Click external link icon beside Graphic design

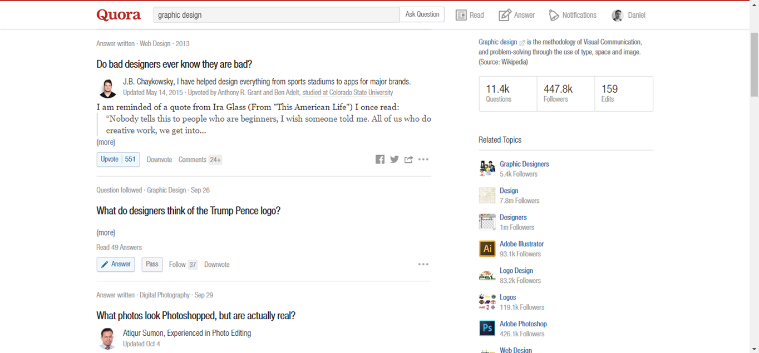point(522,42)
